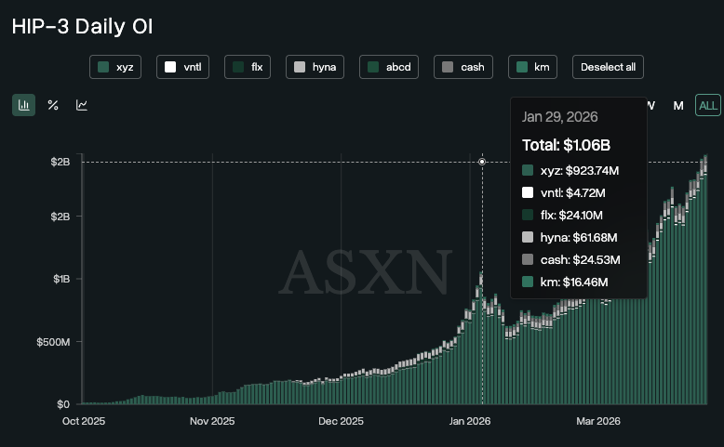The image size is (724, 447).
Task: Switch to the percentage view icon
Action: click(x=53, y=105)
